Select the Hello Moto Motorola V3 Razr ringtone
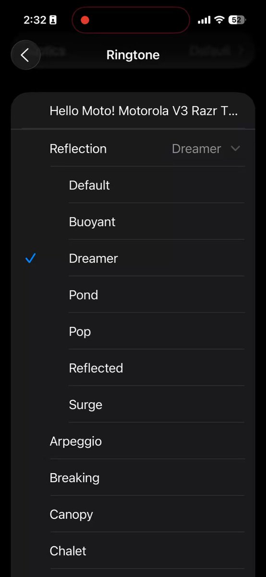Image resolution: width=266 pixels, height=577 pixels. pos(133,111)
